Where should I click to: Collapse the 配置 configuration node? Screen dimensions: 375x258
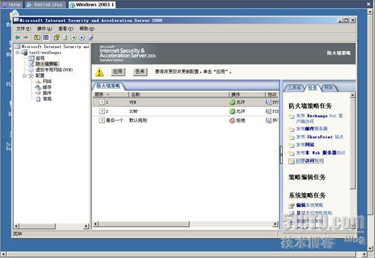pyautogui.click(x=24, y=76)
